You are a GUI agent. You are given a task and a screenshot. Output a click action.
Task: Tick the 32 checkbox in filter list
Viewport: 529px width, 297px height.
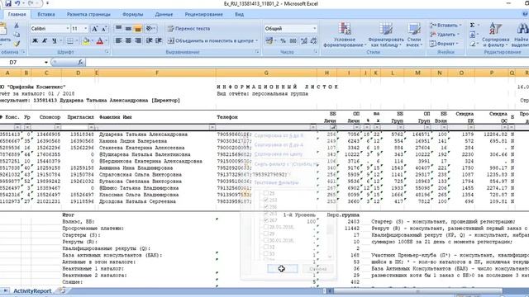coord(266,247)
